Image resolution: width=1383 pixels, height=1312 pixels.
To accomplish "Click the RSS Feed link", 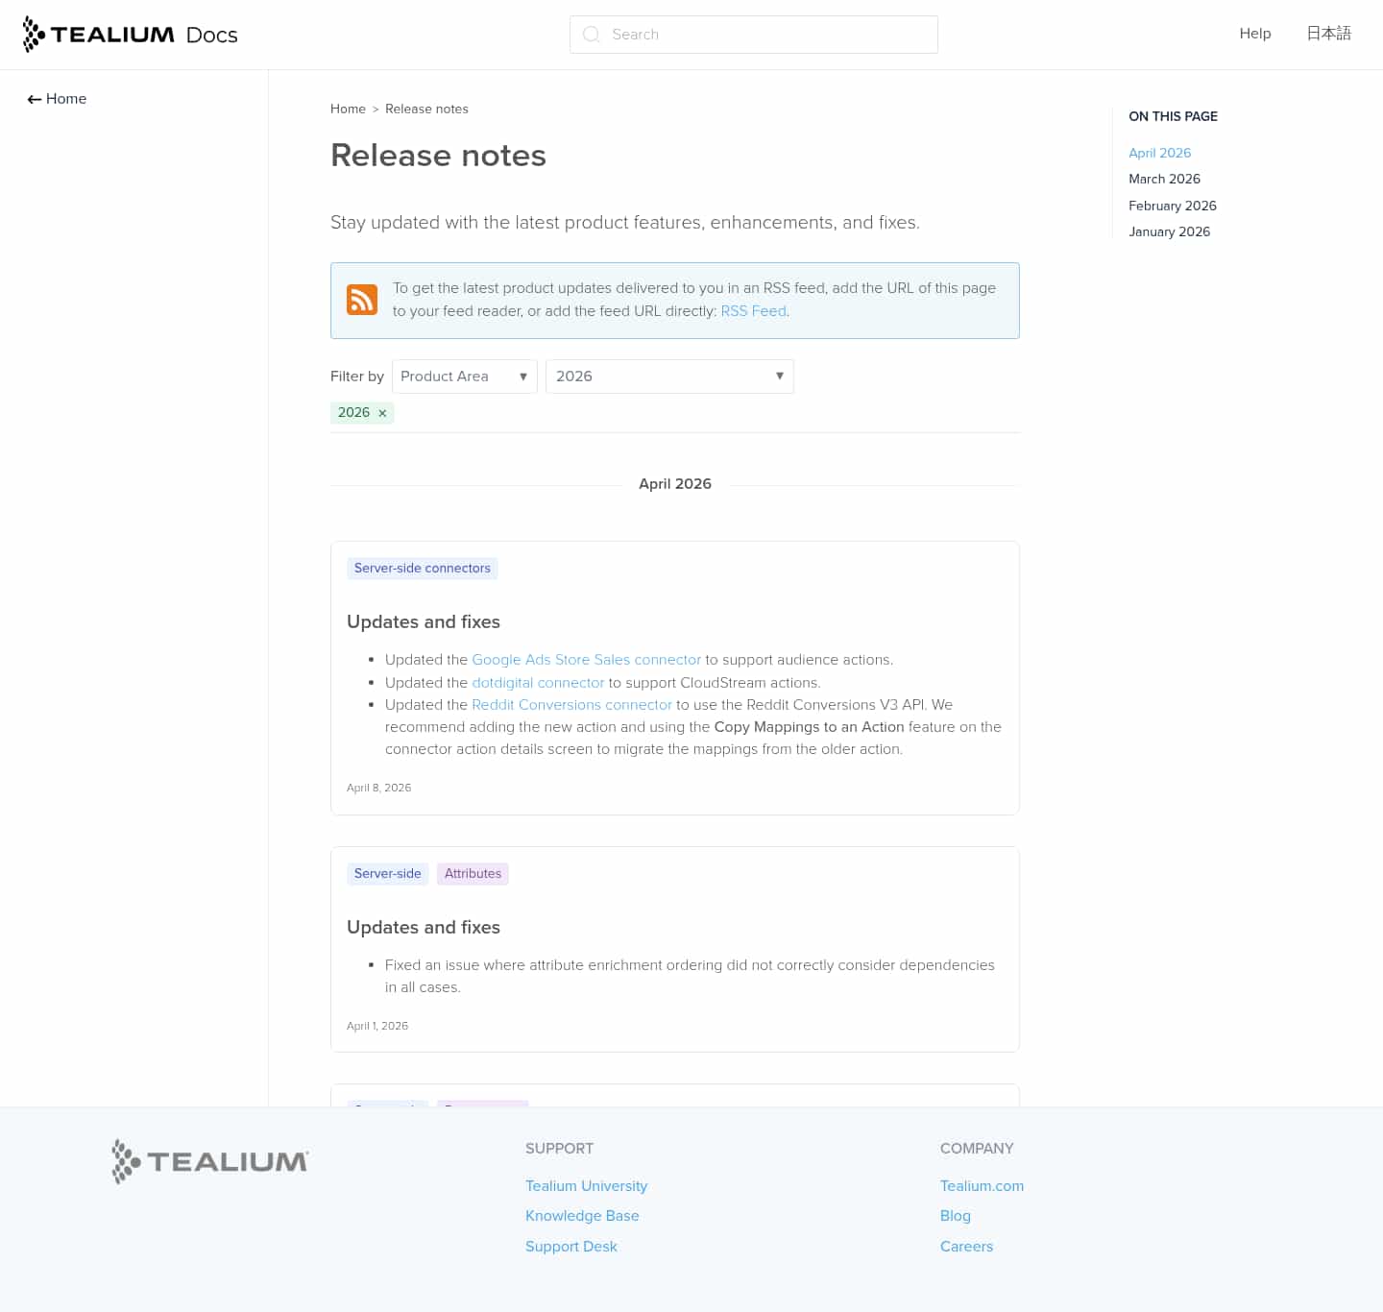I will [753, 311].
